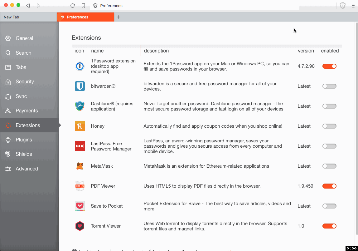
Task: Switch to the Preferences tab
Action: click(x=85, y=17)
